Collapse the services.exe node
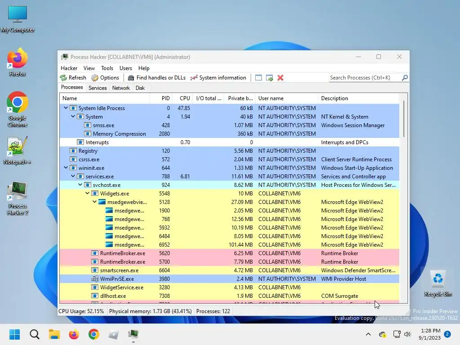This screenshot has height=345, width=460. [x=73, y=176]
